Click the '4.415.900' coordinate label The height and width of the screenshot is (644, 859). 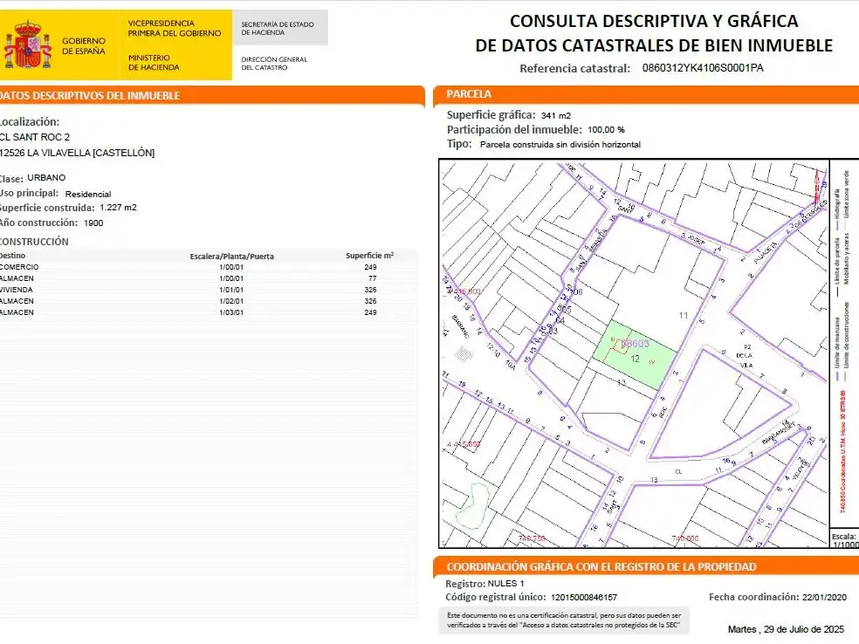tap(464, 291)
